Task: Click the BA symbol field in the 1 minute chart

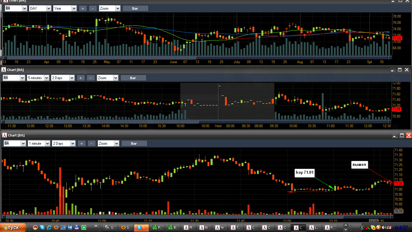Action: pyautogui.click(x=14, y=143)
